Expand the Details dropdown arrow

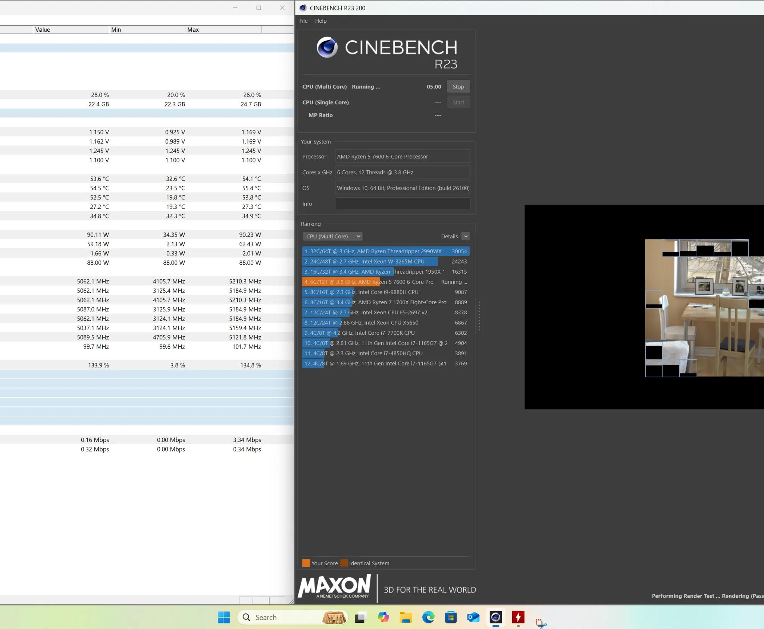(466, 236)
